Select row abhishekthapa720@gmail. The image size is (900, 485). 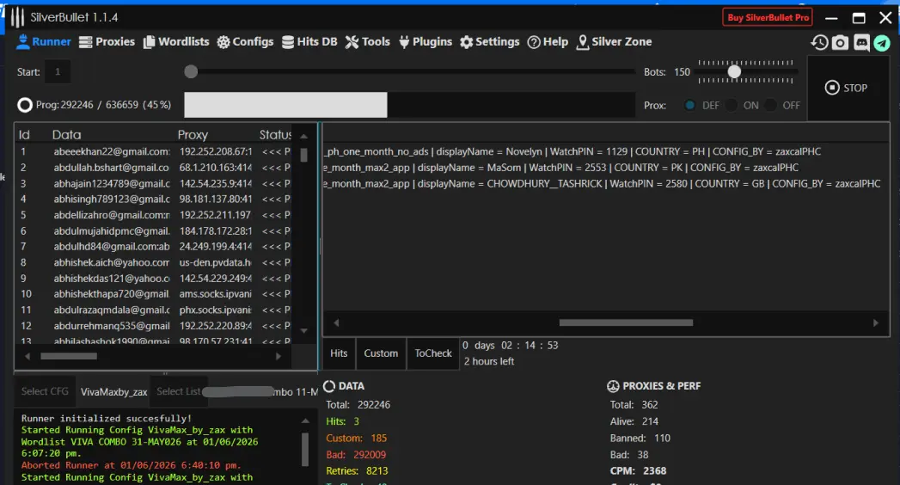pos(154,294)
